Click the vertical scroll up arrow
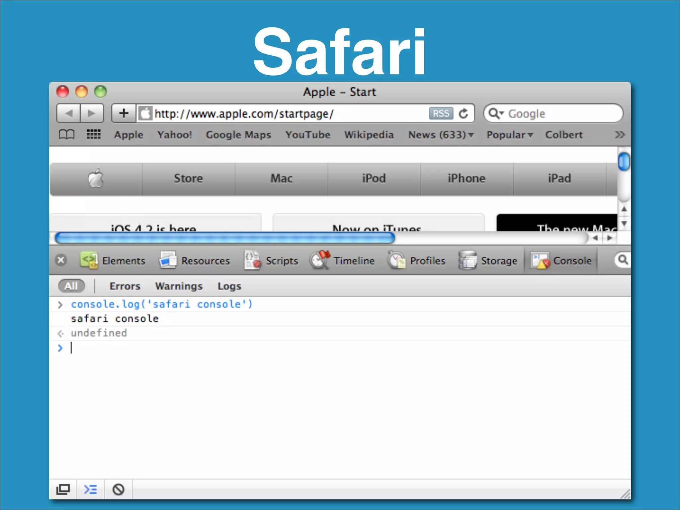The height and width of the screenshot is (510, 680). point(624,209)
